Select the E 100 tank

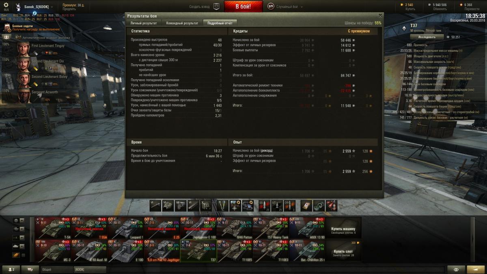(x=126, y=251)
